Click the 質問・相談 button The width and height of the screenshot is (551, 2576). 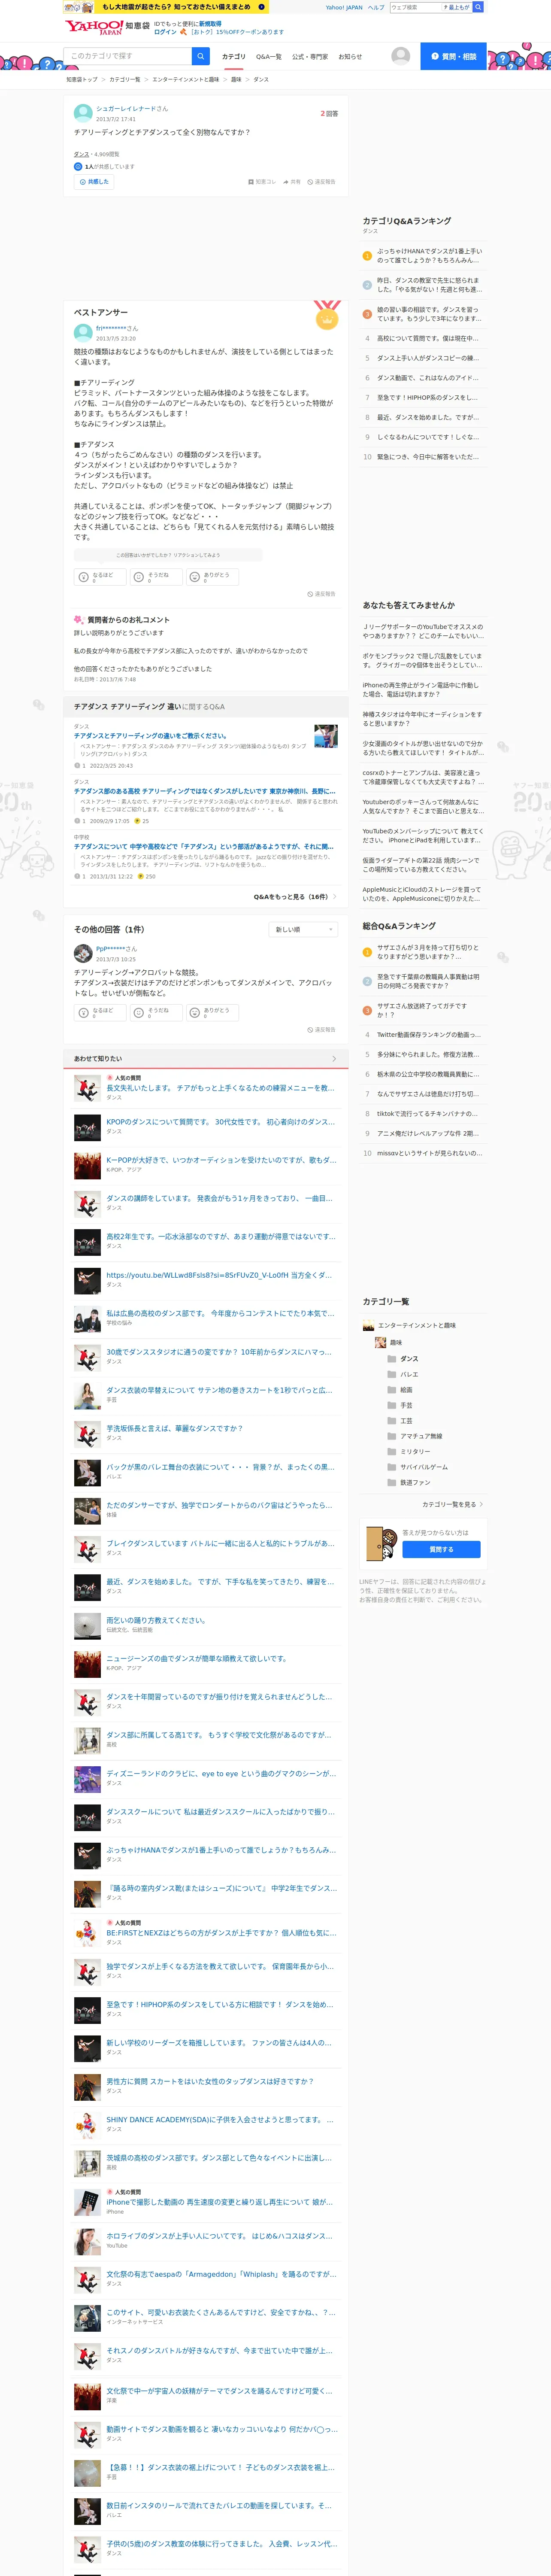point(453,56)
